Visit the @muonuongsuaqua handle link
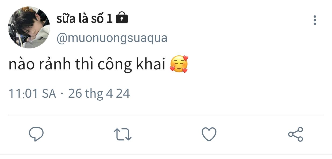This screenshot has width=332, height=159. 112,38
